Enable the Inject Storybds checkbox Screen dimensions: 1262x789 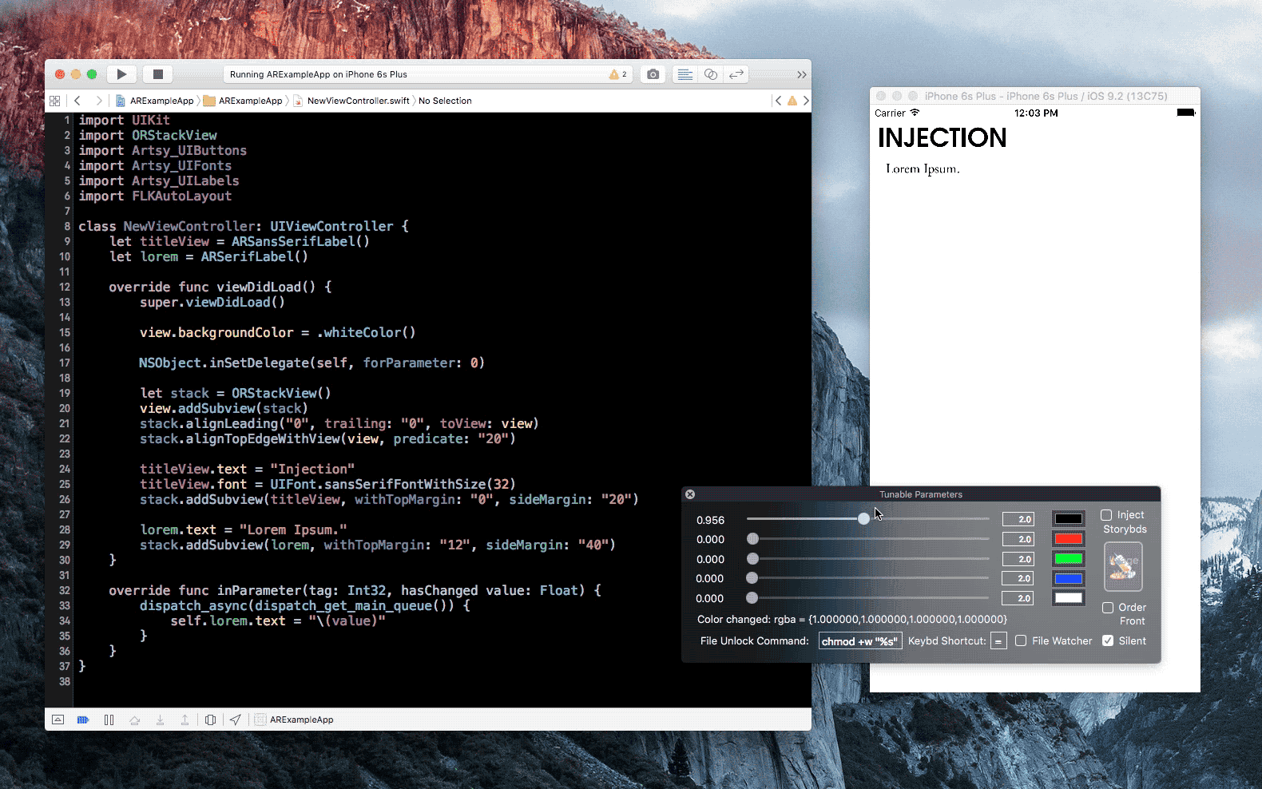pos(1106,515)
